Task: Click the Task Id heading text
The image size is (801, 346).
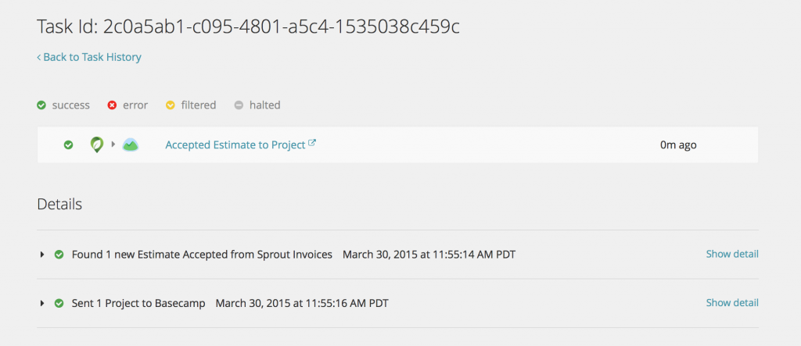Action: click(x=248, y=26)
